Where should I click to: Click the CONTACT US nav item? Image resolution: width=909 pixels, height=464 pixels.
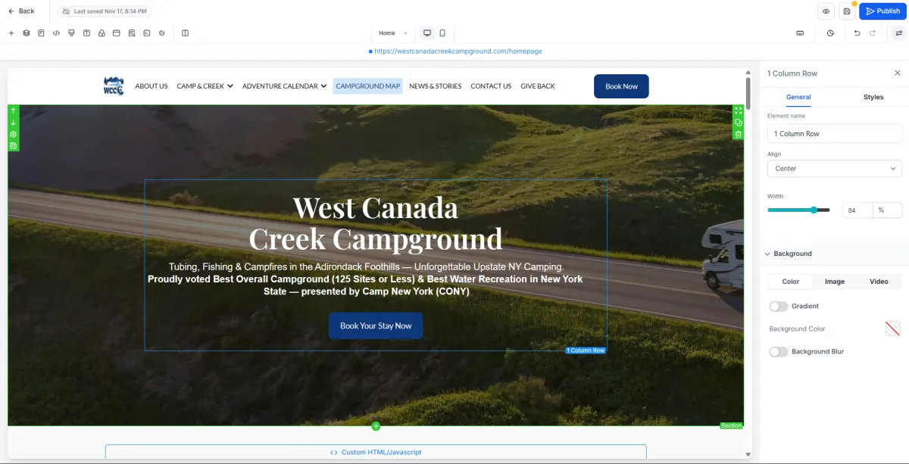(x=491, y=86)
